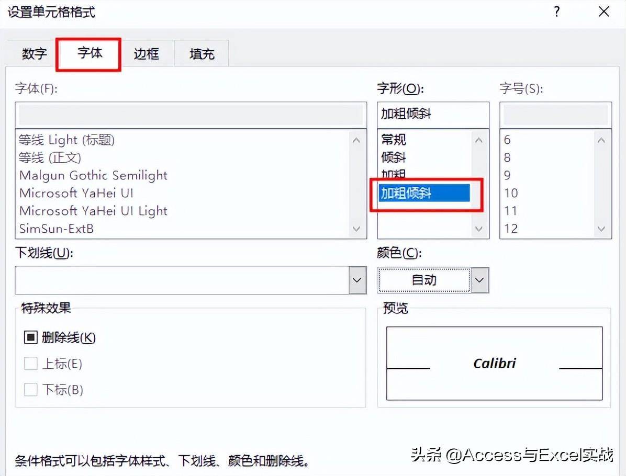Select font size 9
The height and width of the screenshot is (476, 626).
507,175
